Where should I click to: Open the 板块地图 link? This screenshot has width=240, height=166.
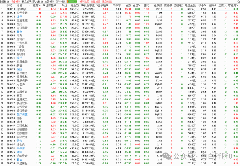click(84, 2)
